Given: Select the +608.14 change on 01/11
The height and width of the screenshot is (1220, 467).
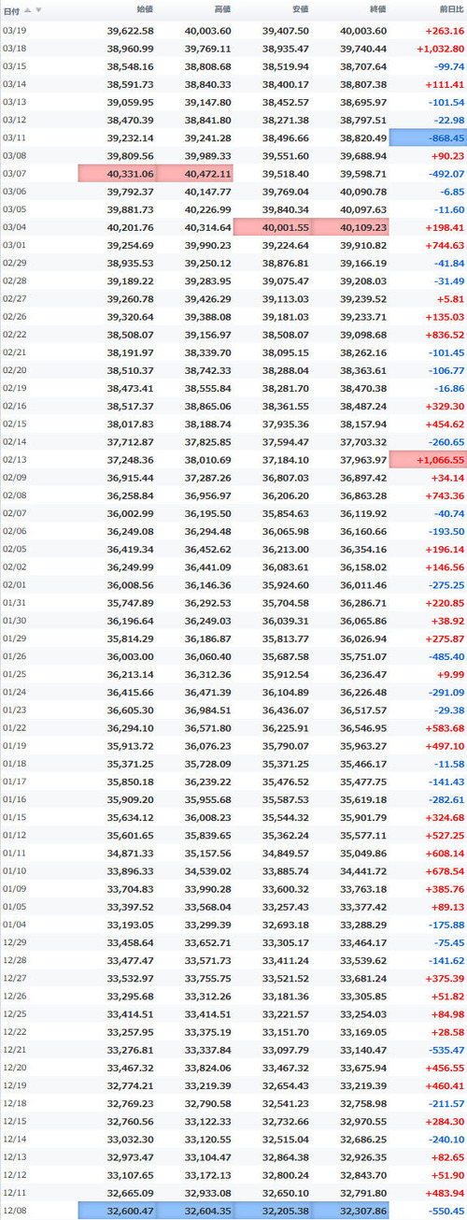Looking at the screenshot, I should click(445, 854).
